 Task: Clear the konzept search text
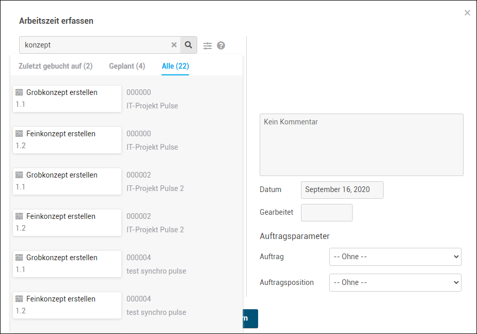pyautogui.click(x=174, y=45)
